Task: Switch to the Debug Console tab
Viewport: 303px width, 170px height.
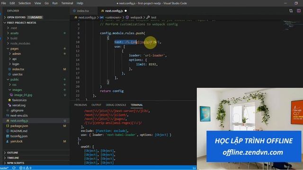Action: click(116, 105)
